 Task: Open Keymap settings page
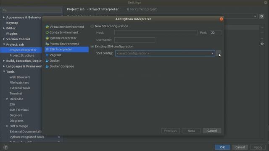point(12,23)
